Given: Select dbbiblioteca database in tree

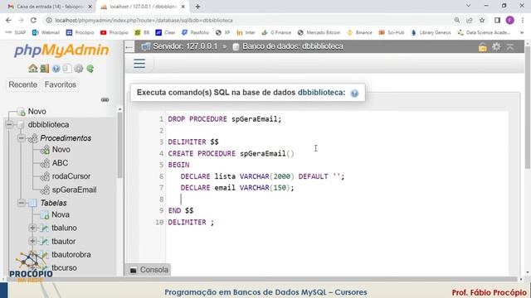Looking at the screenshot, I should point(48,125).
